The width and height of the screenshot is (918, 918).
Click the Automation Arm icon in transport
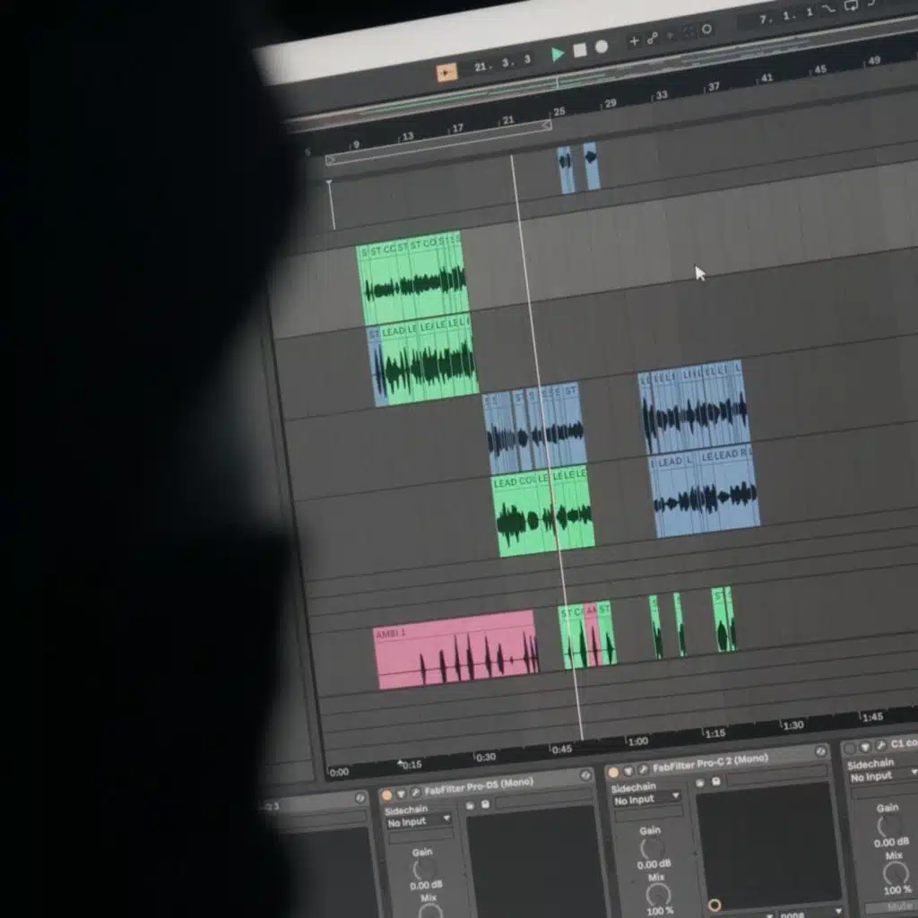pos(653,38)
